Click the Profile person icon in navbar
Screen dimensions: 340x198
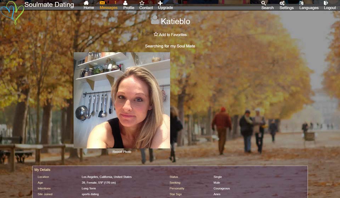pos(125,3)
